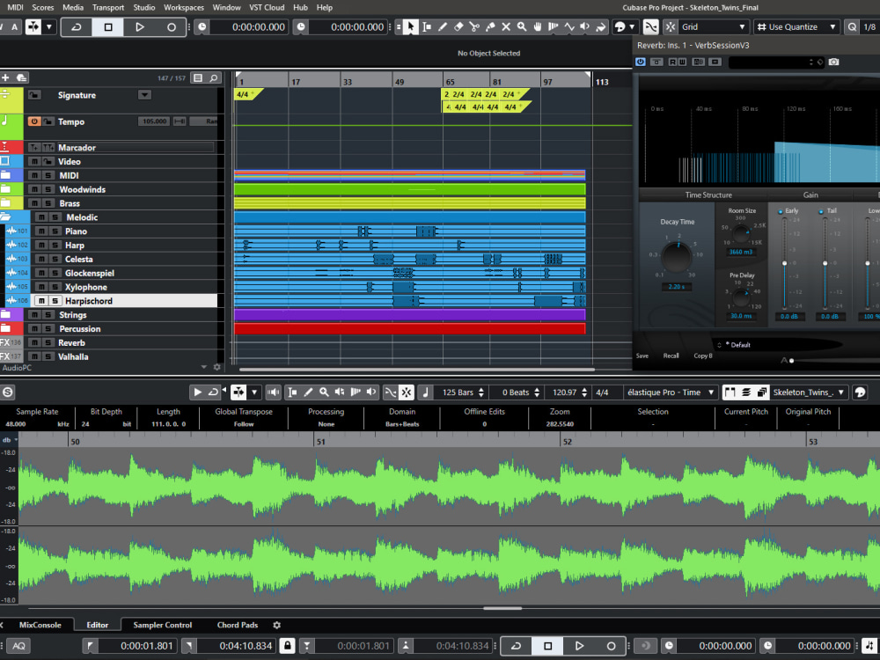Collapse the Melodic folder track

(5, 216)
